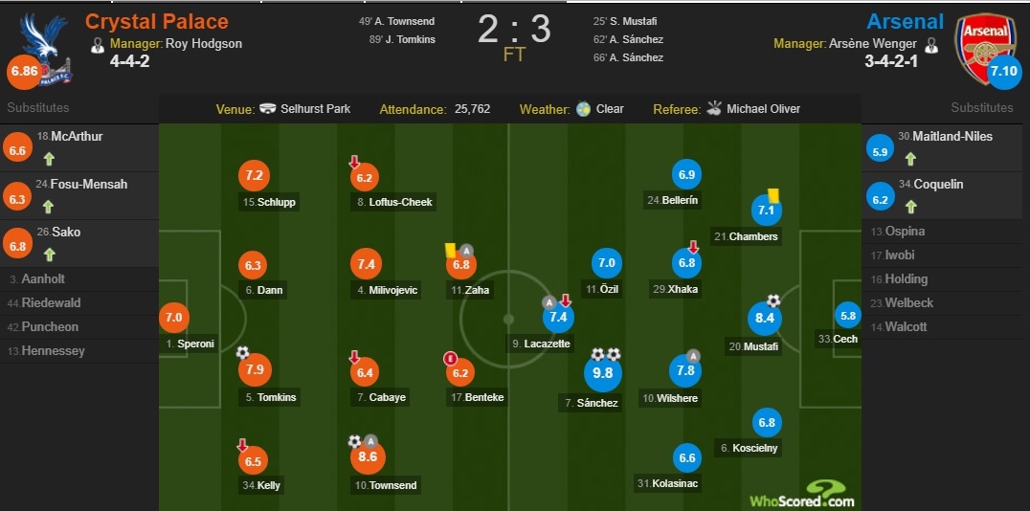
Task: Click the goal ball icon above Mustafi
Action: (773, 300)
